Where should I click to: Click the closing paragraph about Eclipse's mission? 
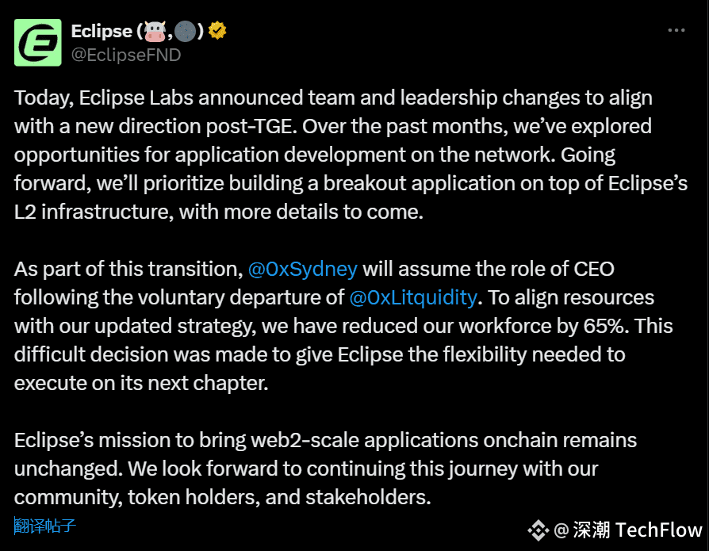click(x=326, y=469)
